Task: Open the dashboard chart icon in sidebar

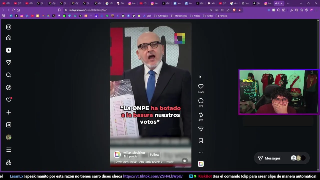Action: (9, 125)
